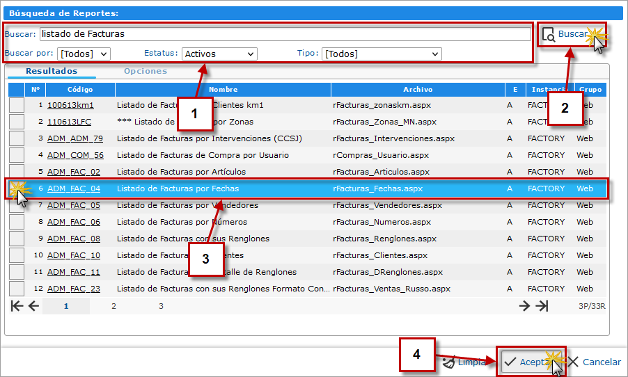Check the row selector for ADM_FAC_06
Screen dimensions: 628x377
(x=17, y=222)
